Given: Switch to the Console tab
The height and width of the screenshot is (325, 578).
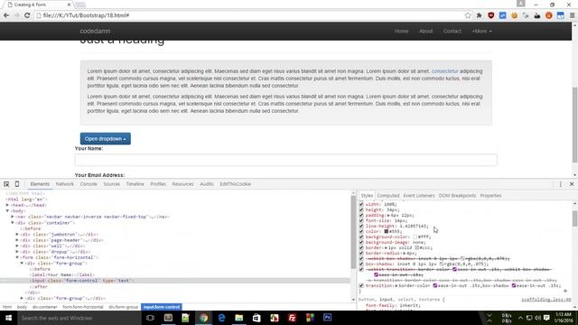Looking at the screenshot, I should [89, 184].
